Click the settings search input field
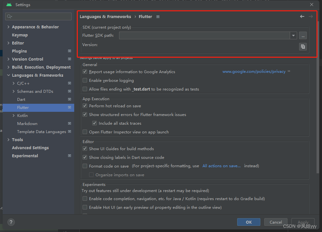 (x=38, y=16)
